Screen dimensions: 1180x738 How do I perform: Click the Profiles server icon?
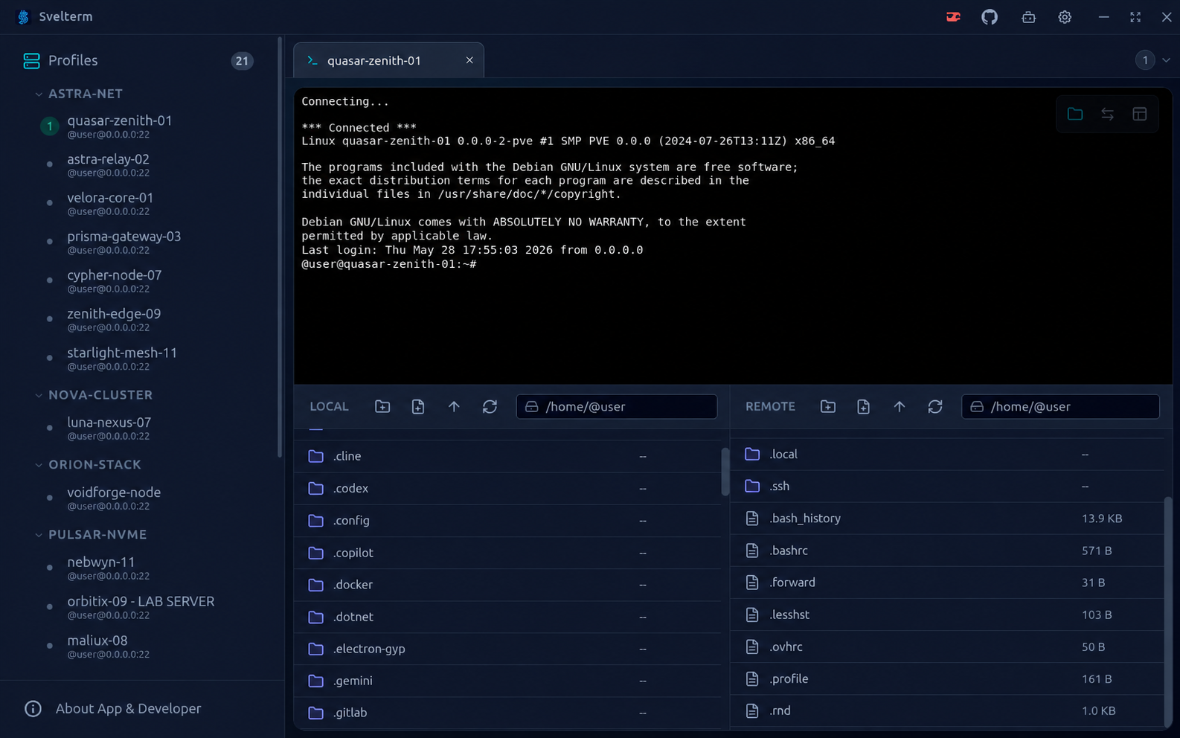31,61
